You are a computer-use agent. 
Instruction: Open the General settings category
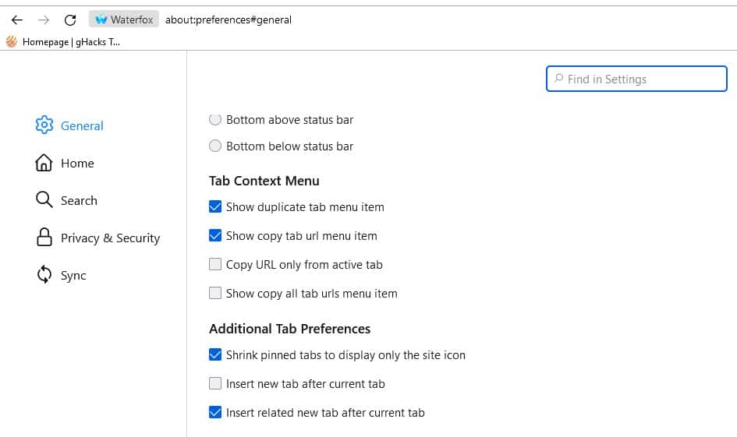click(69, 125)
